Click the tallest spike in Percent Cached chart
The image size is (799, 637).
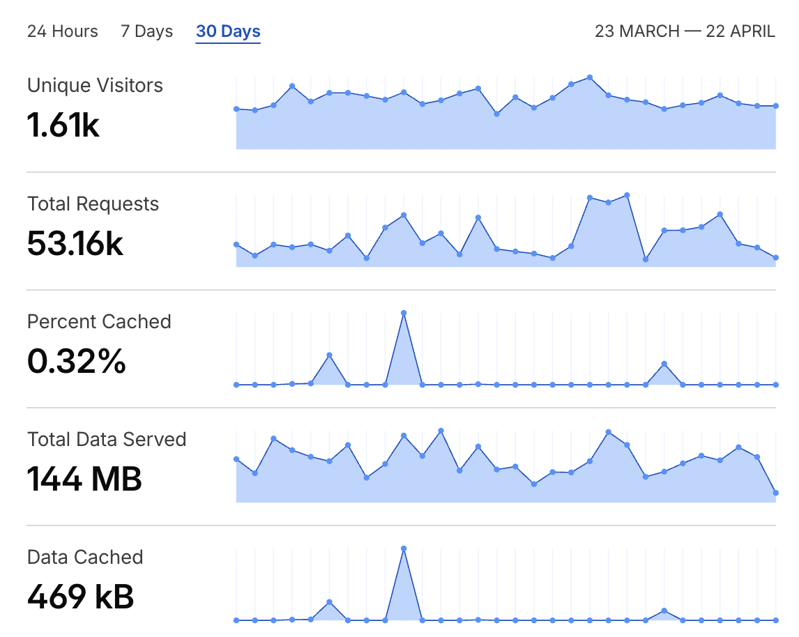pyautogui.click(x=404, y=313)
